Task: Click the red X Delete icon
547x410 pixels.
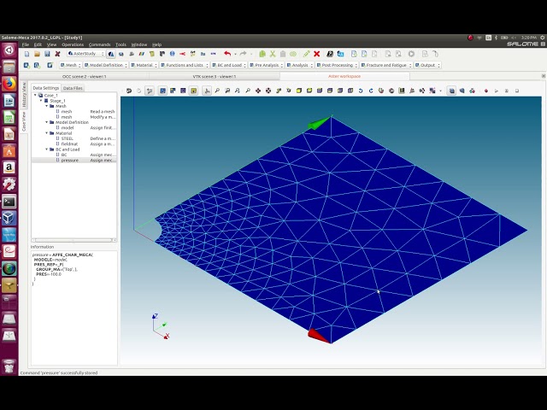Action: tap(317, 54)
